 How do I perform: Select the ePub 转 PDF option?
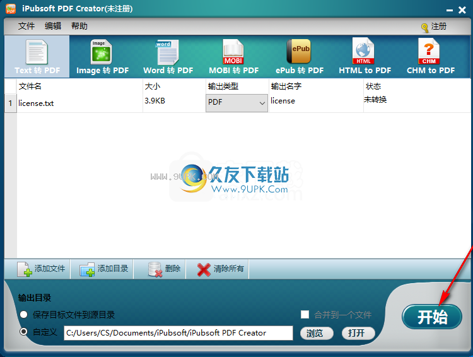click(x=299, y=57)
